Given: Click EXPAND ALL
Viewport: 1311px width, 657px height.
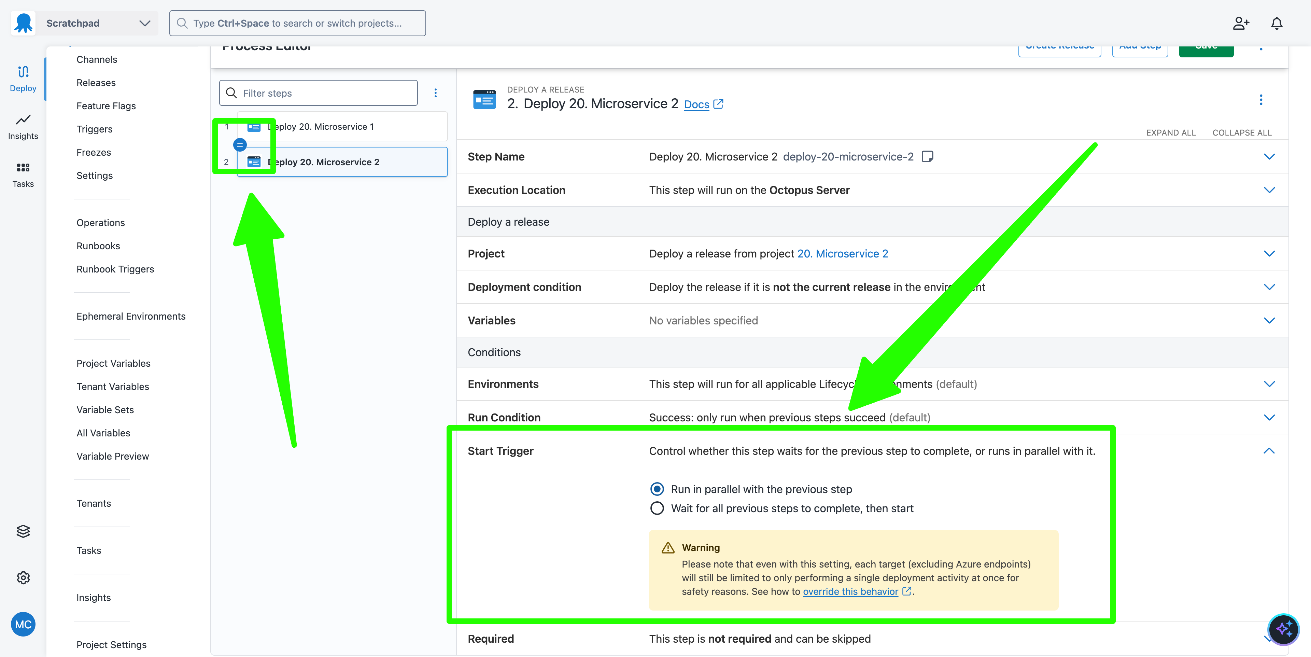Looking at the screenshot, I should 1171,132.
